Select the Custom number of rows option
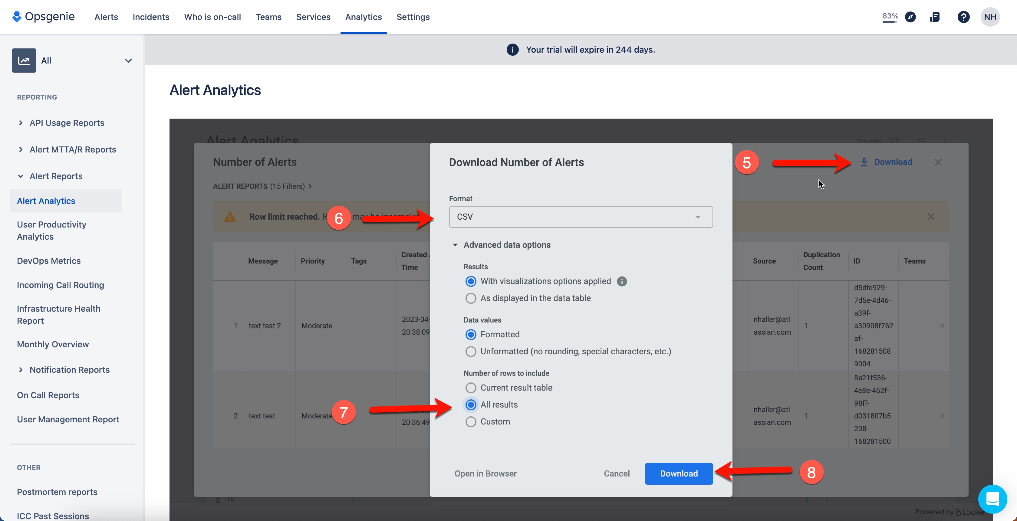The width and height of the screenshot is (1017, 521). point(471,421)
